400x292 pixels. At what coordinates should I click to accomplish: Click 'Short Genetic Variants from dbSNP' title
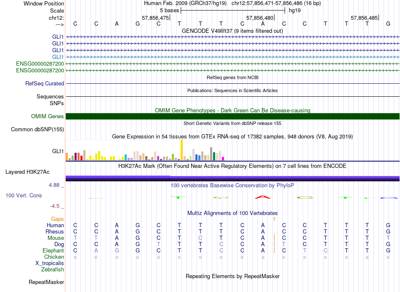(x=232, y=123)
